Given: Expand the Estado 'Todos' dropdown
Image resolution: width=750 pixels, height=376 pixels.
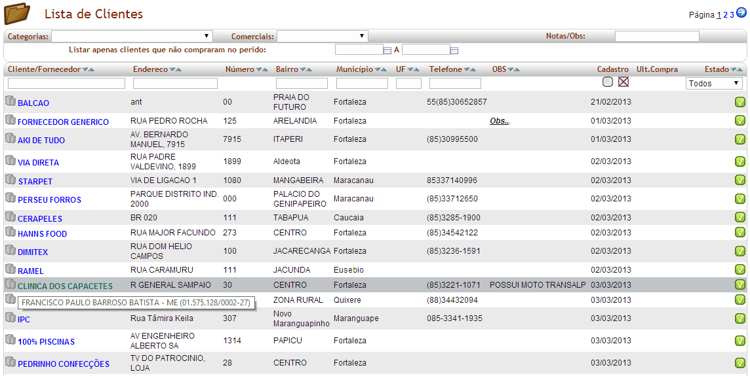Looking at the screenshot, I should coord(713,83).
